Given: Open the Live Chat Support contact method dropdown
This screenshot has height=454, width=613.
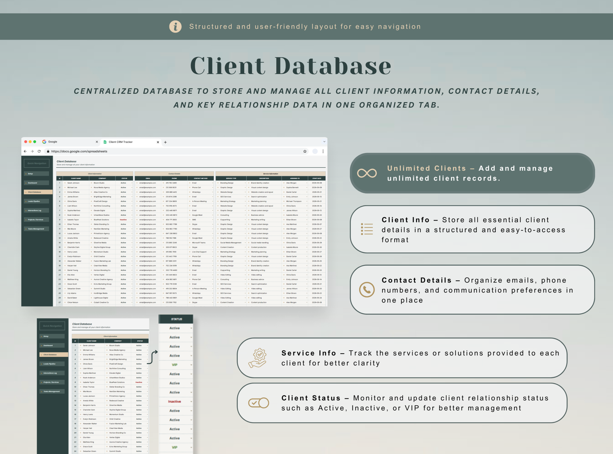Looking at the screenshot, I should [x=213, y=252].
